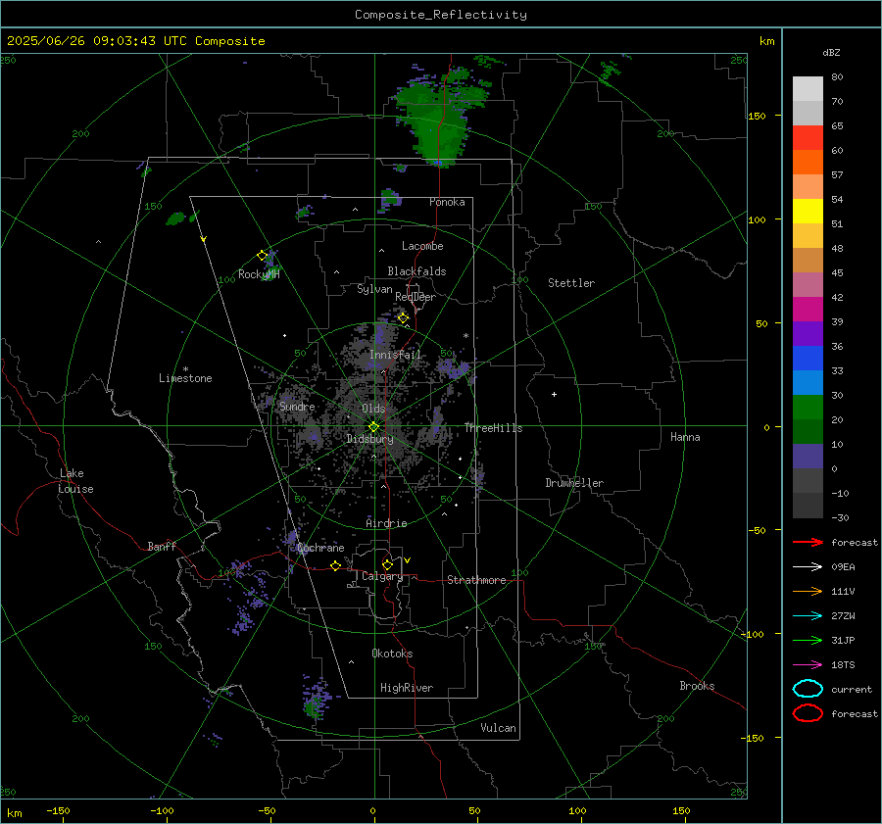This screenshot has width=882, height=824.
Task: Click the yellow radar-center diamond at Didsbury
Action: click(373, 427)
